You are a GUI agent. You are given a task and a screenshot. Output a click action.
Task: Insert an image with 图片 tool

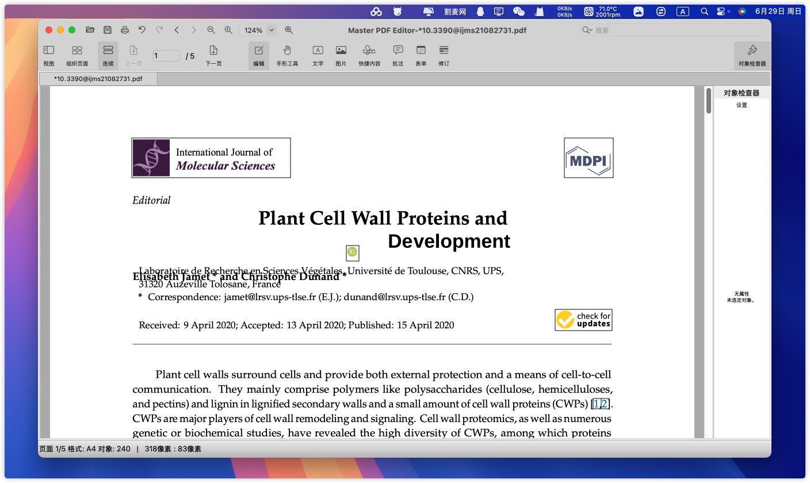coord(341,55)
